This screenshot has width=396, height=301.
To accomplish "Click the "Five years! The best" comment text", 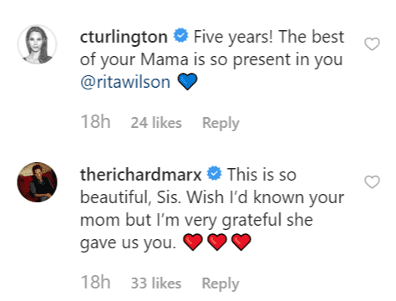I will point(269,37).
